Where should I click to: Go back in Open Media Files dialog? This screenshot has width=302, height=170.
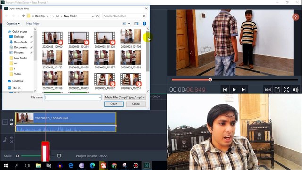point(7,16)
